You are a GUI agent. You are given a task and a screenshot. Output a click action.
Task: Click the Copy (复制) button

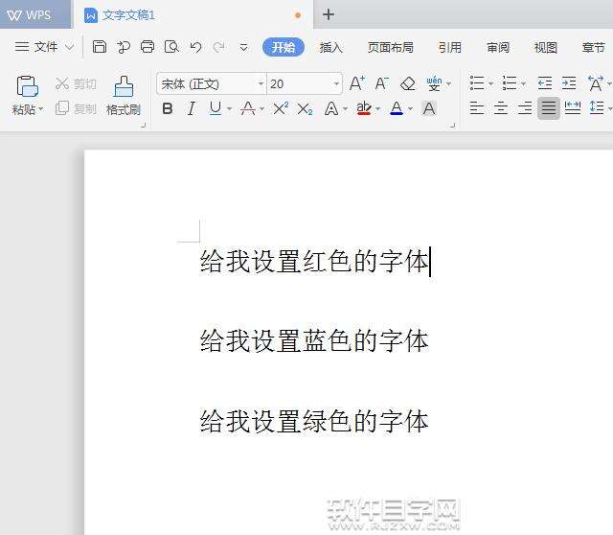[x=76, y=108]
